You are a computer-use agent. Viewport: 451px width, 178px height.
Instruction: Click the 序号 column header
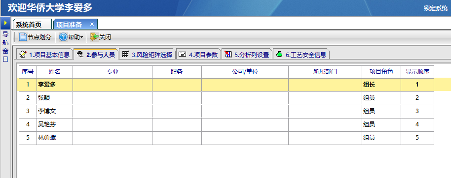[x=28, y=72]
